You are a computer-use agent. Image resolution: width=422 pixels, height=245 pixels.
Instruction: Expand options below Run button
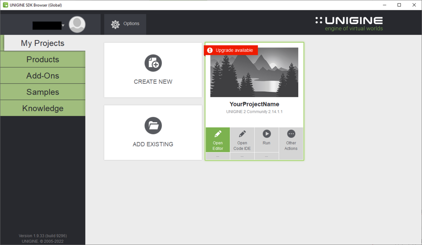coord(267,156)
